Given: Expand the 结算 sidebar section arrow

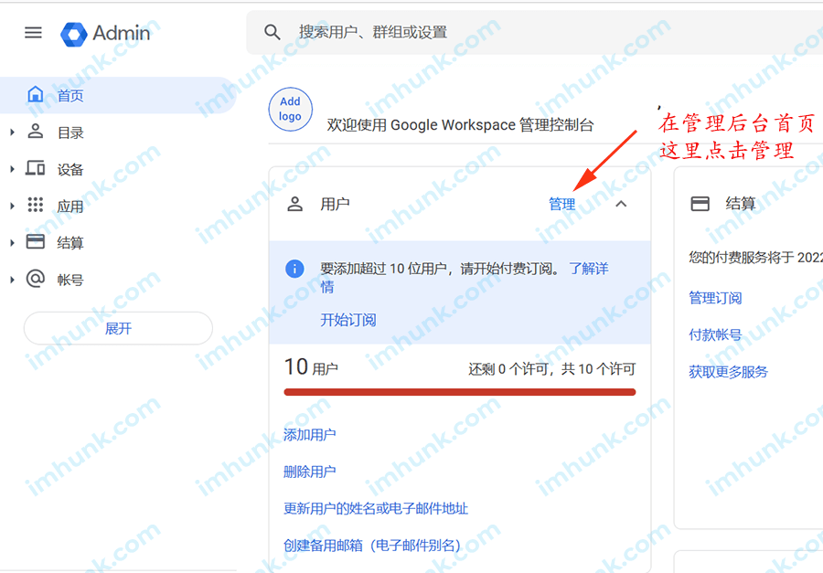Looking at the screenshot, I should pos(12,242).
